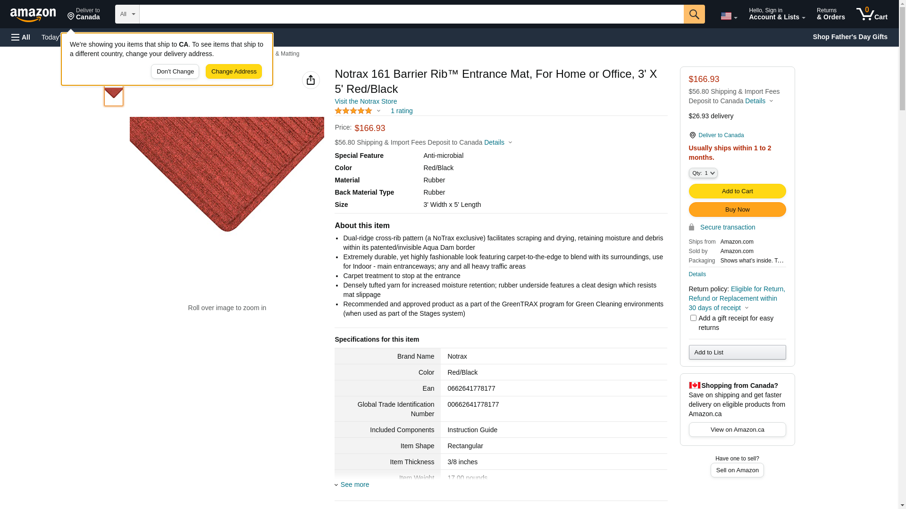Open Returns & Orders

coord(830,14)
